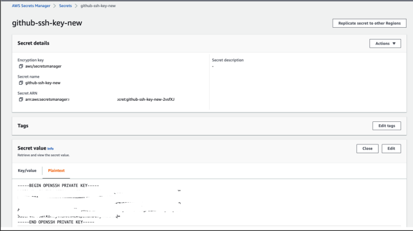The image size is (413, 231).
Task: Click the Tags section heading
Action: 23,126
